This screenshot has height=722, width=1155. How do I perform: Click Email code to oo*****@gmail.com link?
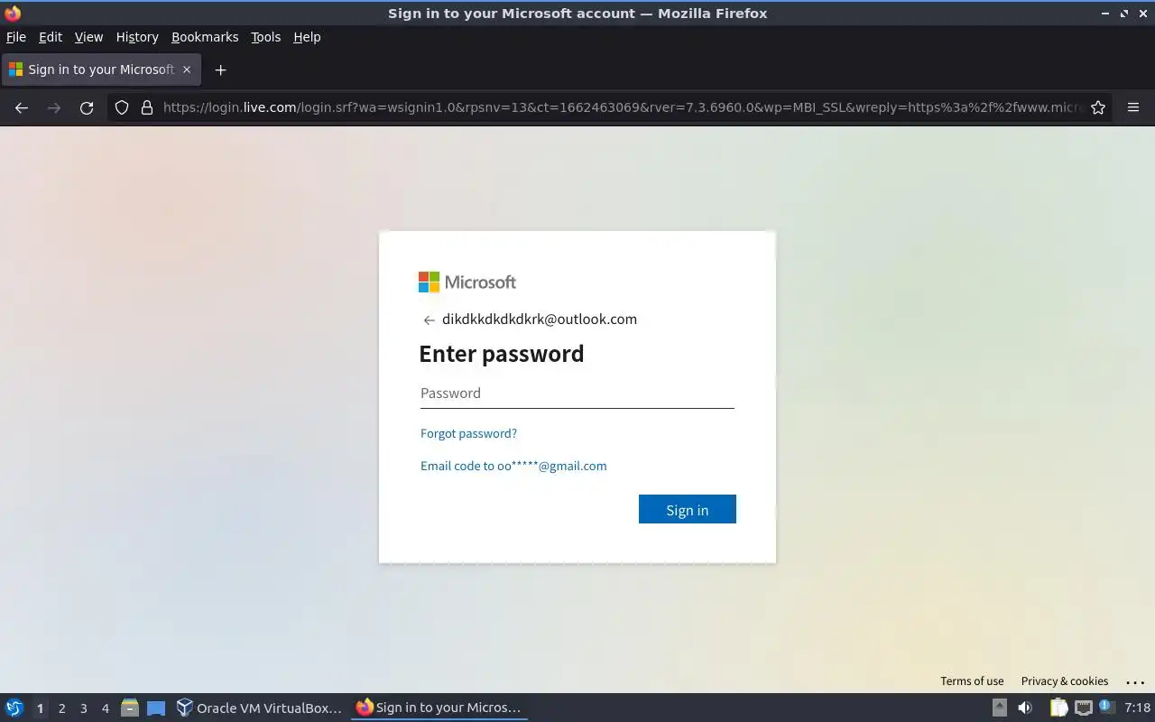coord(513,466)
